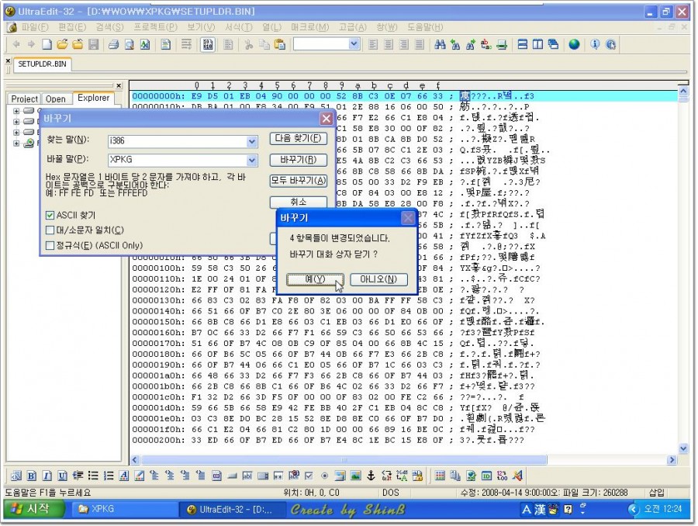Click the 오전 12:24 clock in system tray
Viewport: 698px width, 526px height.
[663, 509]
